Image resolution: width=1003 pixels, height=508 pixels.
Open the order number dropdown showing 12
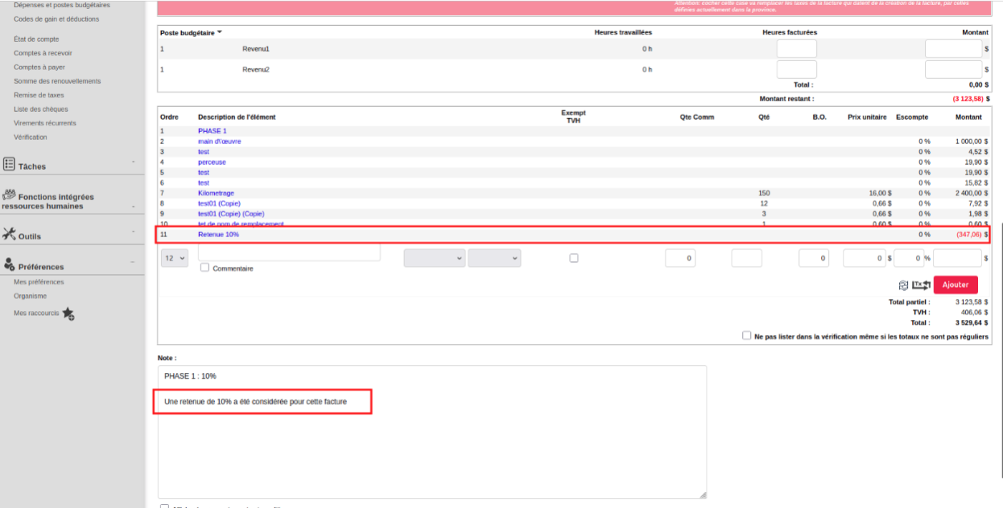[x=175, y=258]
